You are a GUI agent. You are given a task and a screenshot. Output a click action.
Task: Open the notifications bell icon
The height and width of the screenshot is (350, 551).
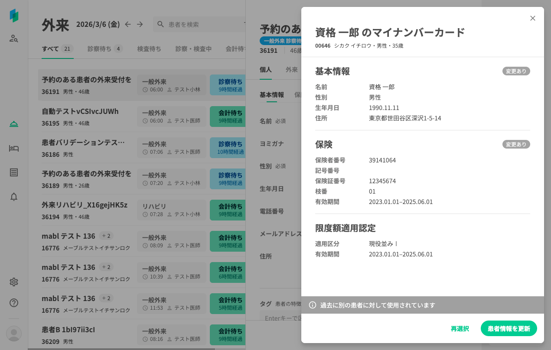[14, 197]
